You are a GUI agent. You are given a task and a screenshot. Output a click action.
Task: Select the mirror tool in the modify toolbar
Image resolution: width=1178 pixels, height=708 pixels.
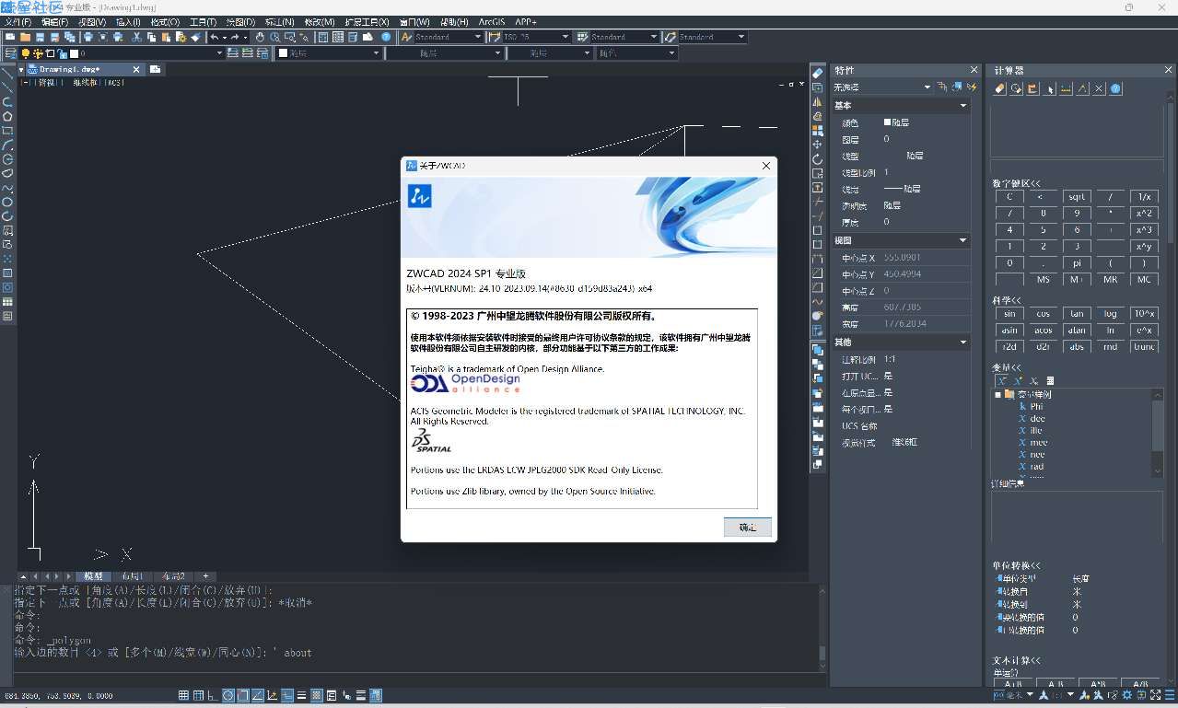click(817, 102)
